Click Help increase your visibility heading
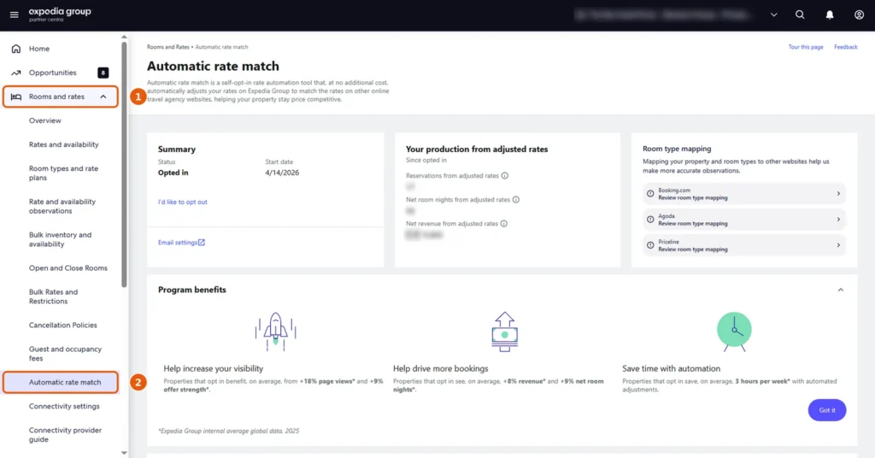The image size is (875, 458). [x=213, y=369]
